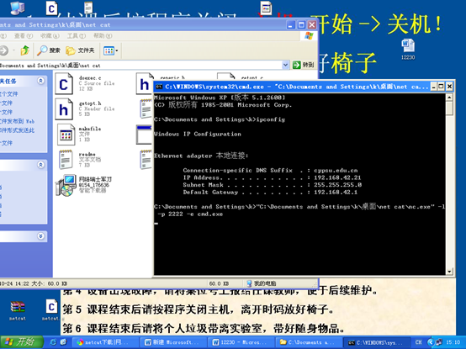Open the 开始 Start button
The width and height of the screenshot is (466, 349).
click(21, 342)
